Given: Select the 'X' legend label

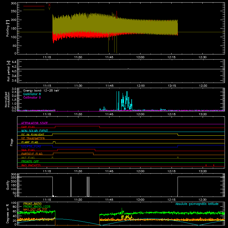Looking at the screenshot, I should [49, 5].
